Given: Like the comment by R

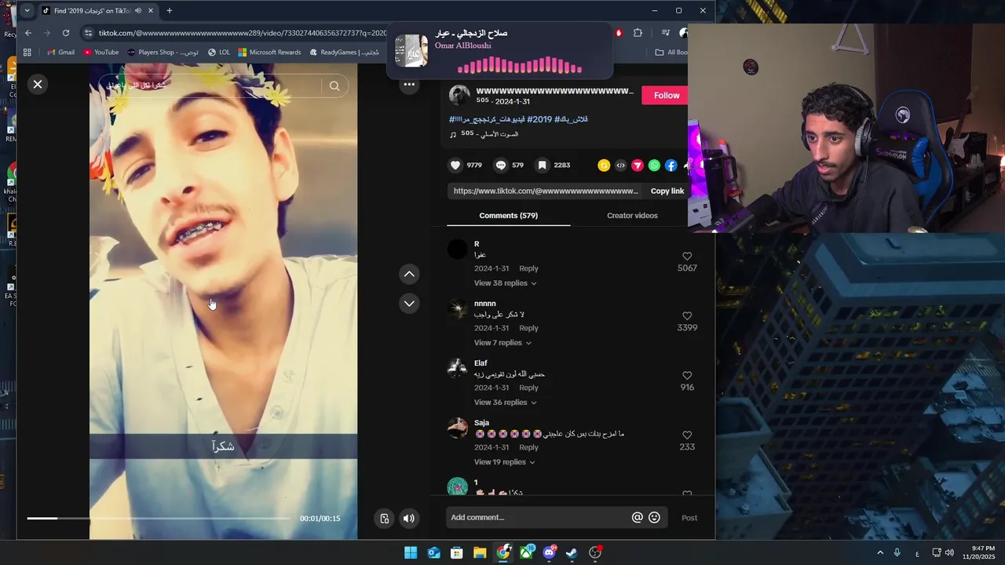Looking at the screenshot, I should click(687, 256).
